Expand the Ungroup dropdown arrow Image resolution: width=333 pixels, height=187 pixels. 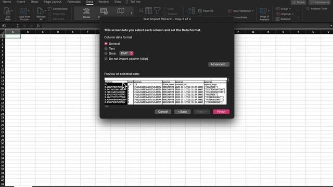pyautogui.click(x=293, y=14)
